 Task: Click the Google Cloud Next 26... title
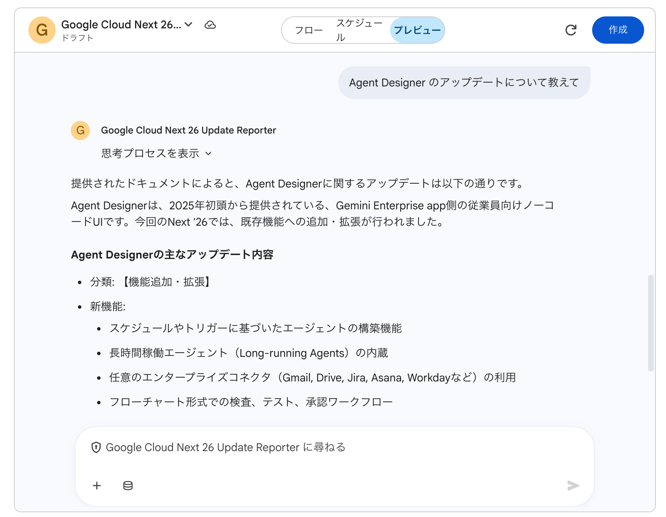tap(121, 25)
